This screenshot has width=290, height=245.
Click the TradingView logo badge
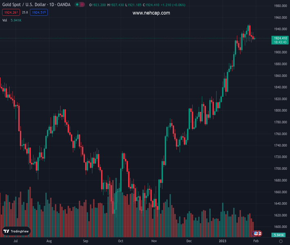(x=16, y=231)
